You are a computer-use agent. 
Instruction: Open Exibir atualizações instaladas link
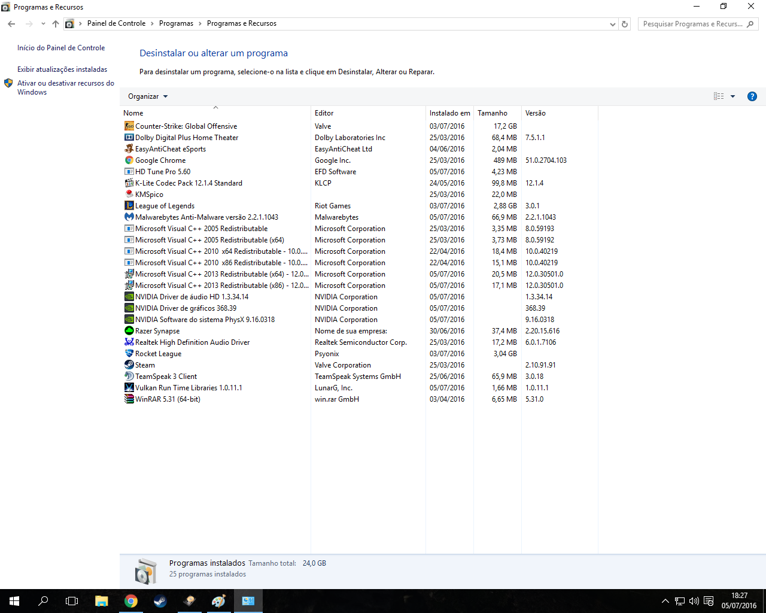coord(62,69)
